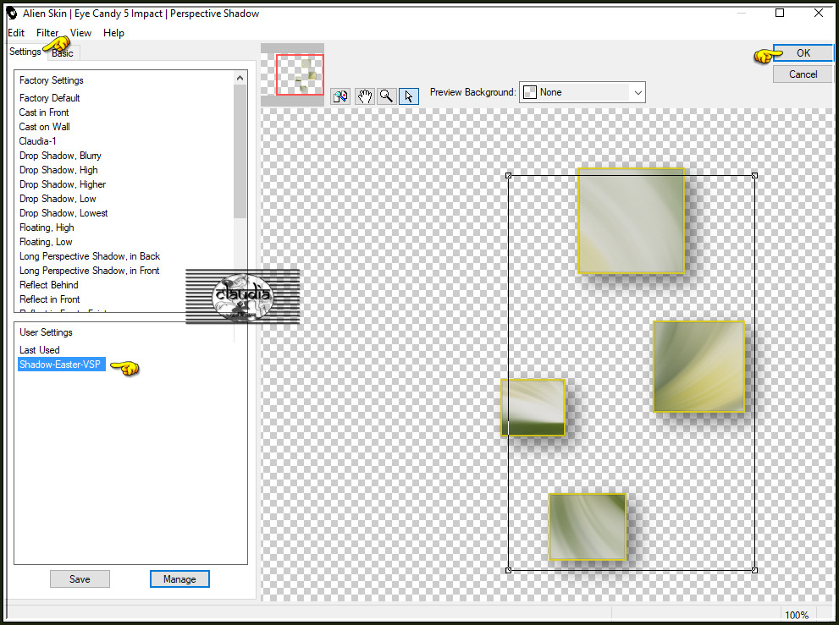Select Drop Shadow, Higher preset
Image resolution: width=839 pixels, height=625 pixels.
63,184
